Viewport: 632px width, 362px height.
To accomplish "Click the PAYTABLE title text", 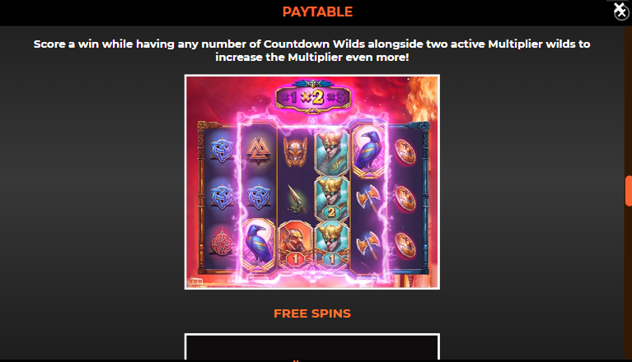I will (317, 12).
